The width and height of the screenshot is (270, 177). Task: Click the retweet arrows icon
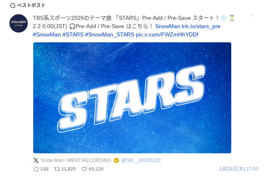pyautogui.click(x=57, y=169)
